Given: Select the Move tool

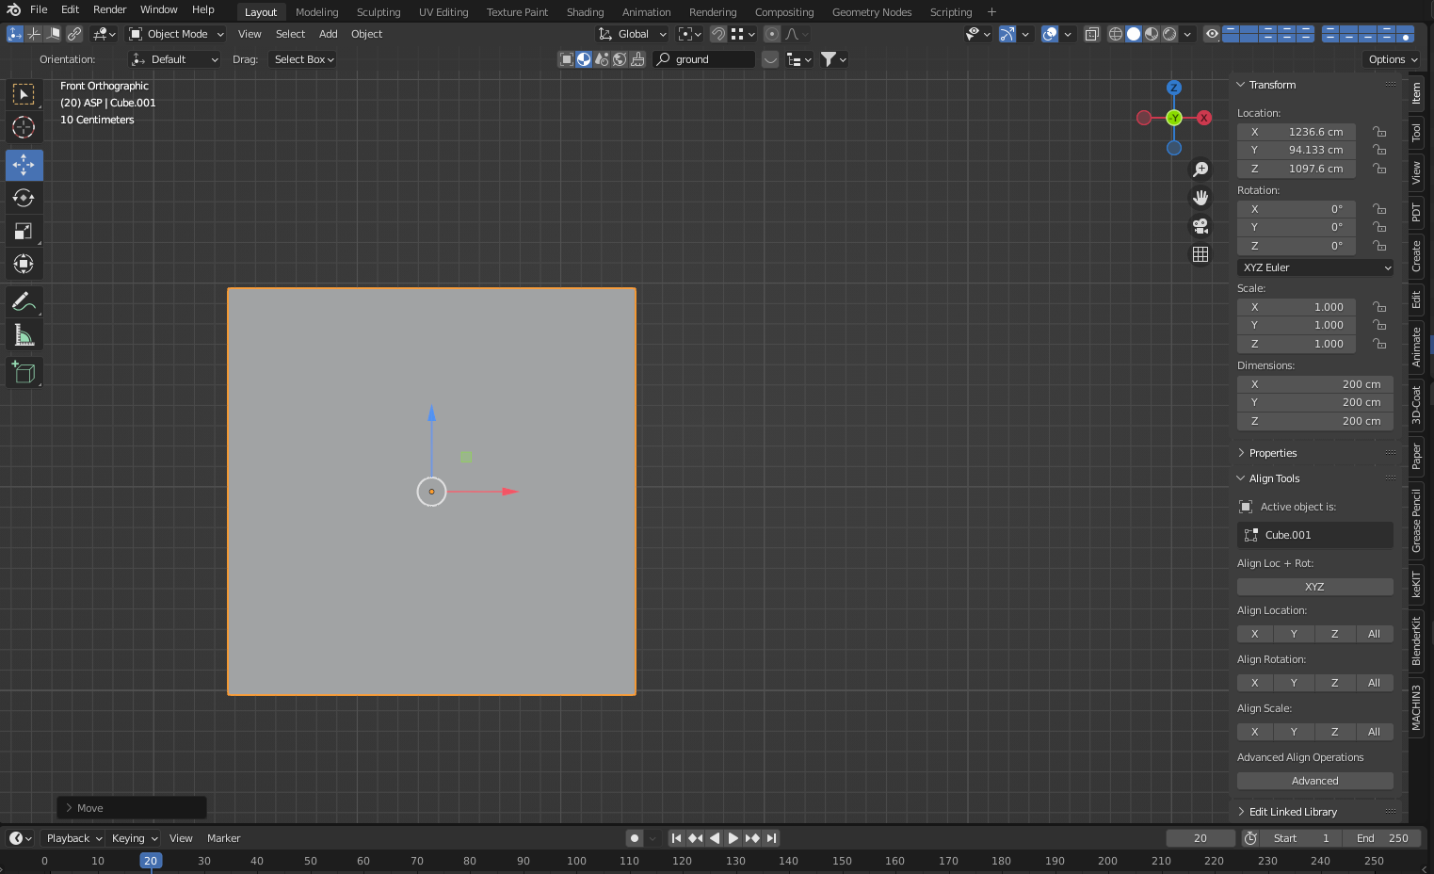Looking at the screenshot, I should click(24, 165).
